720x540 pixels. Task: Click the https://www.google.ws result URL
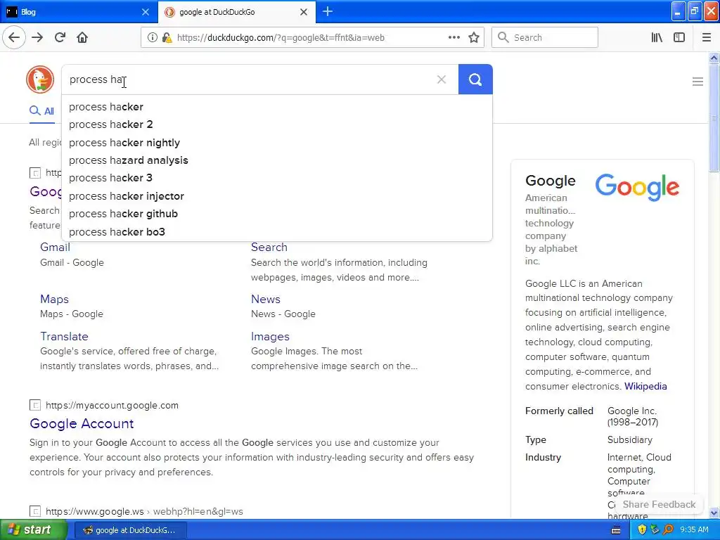[x=144, y=511]
